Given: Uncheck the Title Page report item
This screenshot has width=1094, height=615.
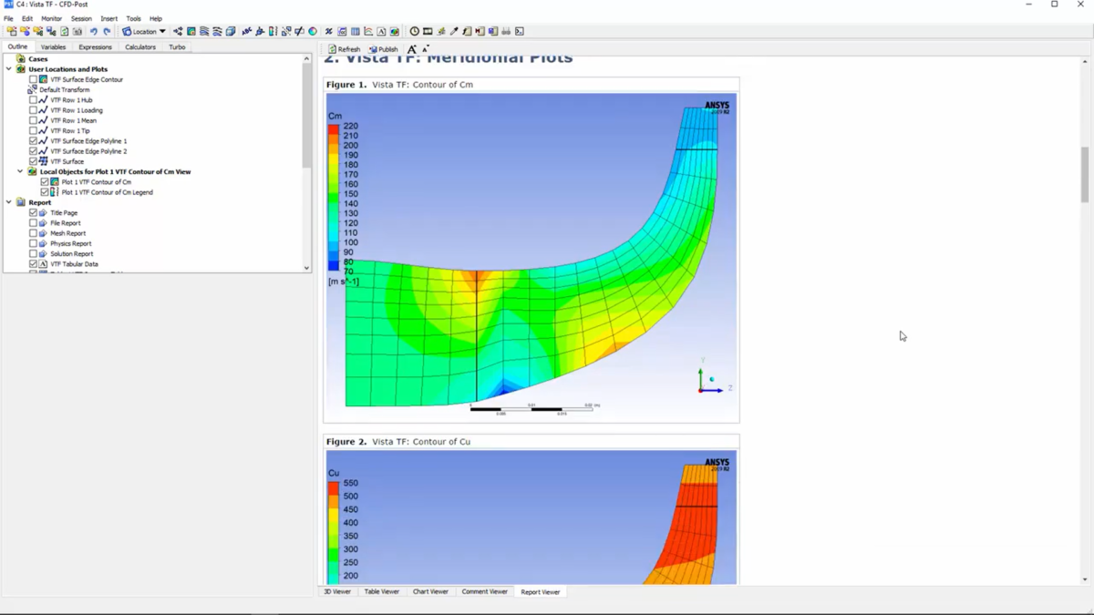Looking at the screenshot, I should (34, 213).
